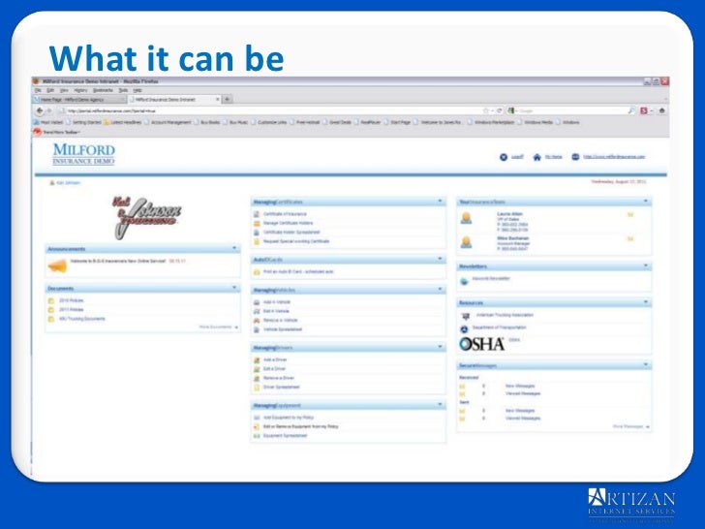
Task: Collapse the Resources panel
Action: tap(646, 302)
